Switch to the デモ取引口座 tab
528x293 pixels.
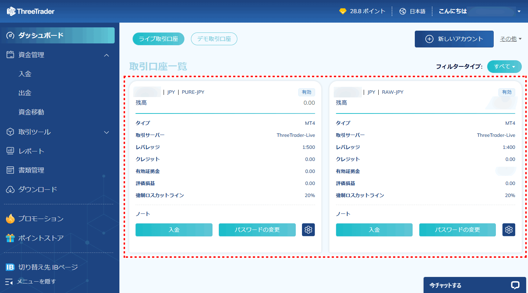(x=214, y=39)
